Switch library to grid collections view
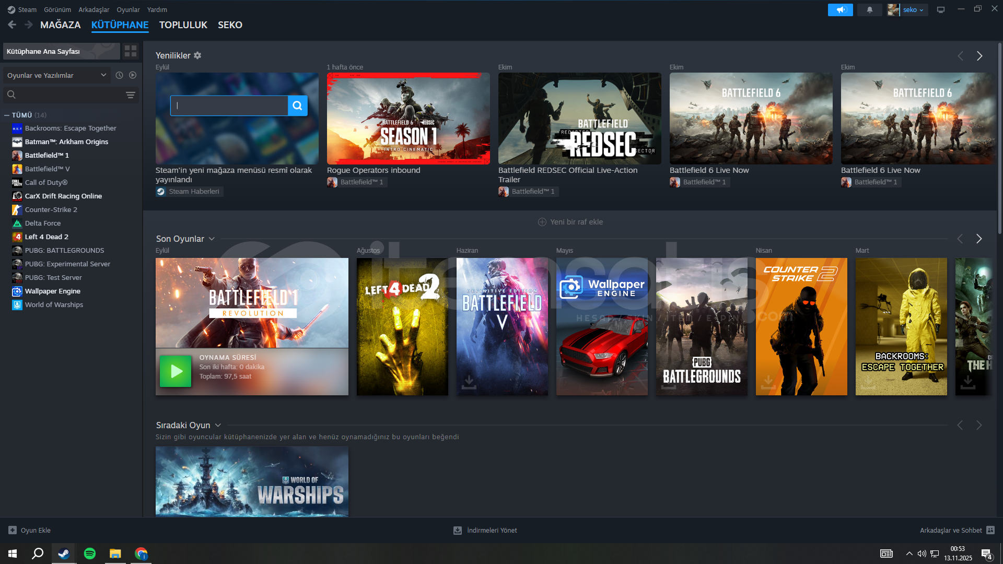The image size is (1003, 564). pyautogui.click(x=131, y=51)
